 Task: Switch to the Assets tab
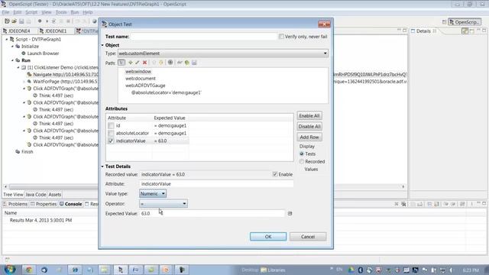point(55,195)
